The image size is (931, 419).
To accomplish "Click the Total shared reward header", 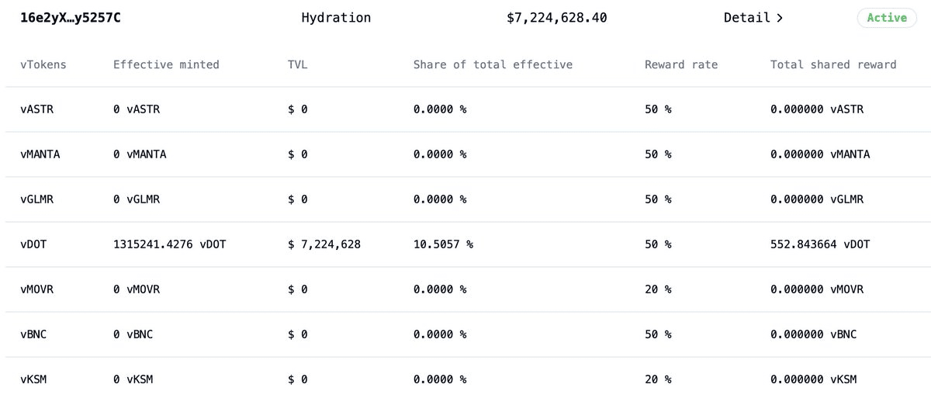I will click(833, 64).
